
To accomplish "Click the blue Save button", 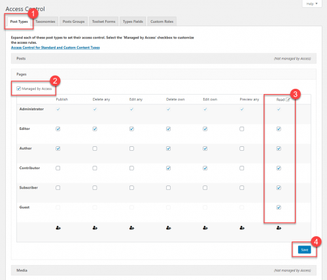I will click(x=305, y=250).
